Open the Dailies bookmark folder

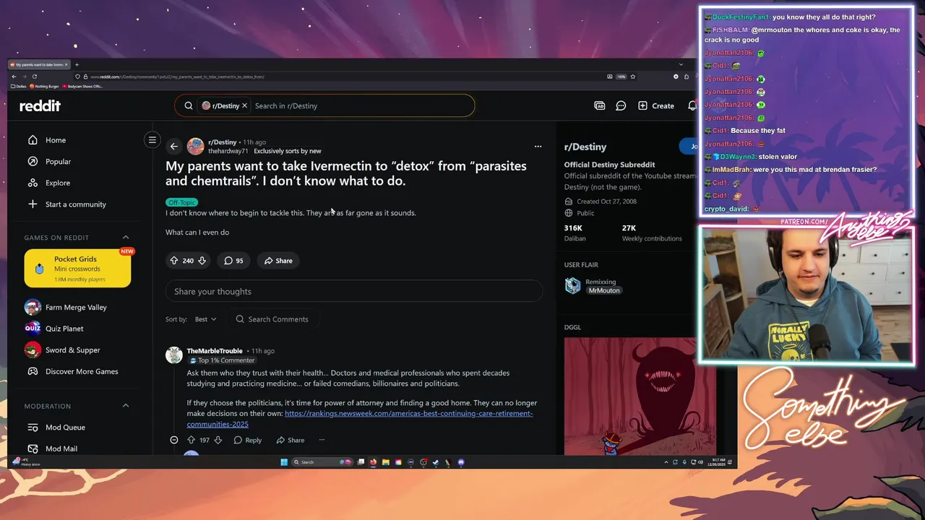[18, 87]
